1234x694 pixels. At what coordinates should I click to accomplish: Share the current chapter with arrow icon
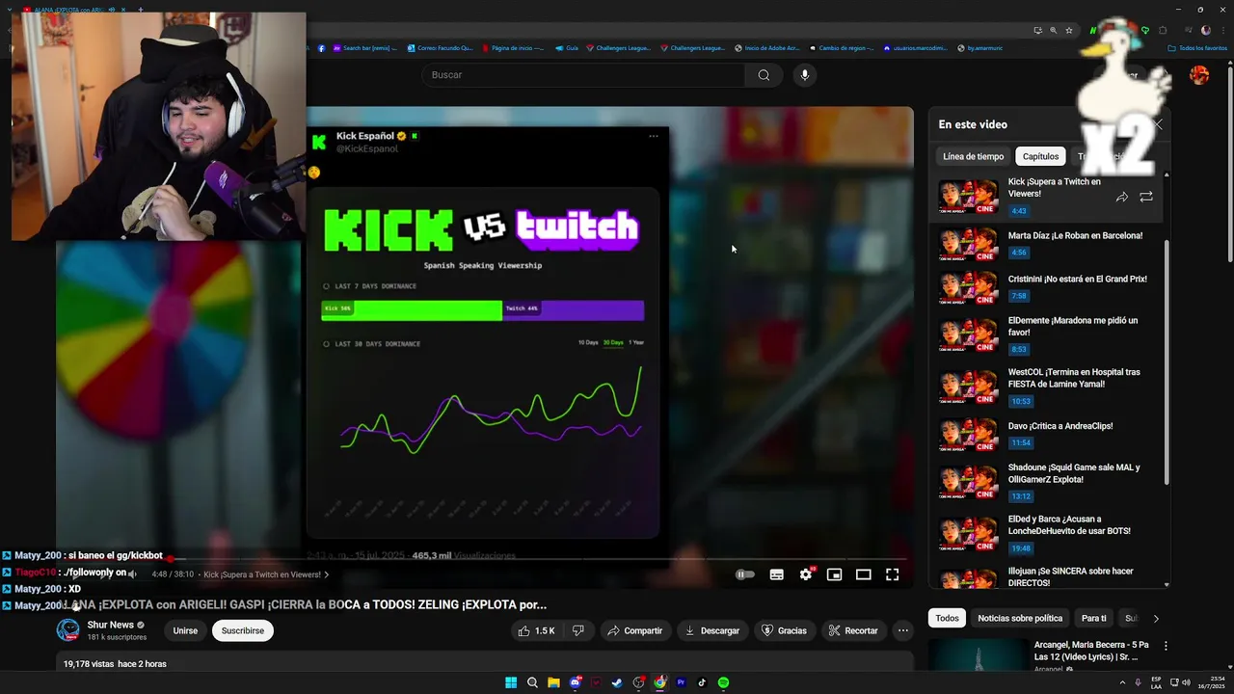[x=1122, y=197]
